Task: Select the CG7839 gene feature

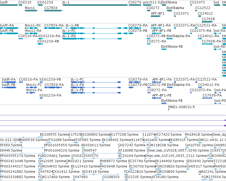Action: click(x=53, y=11)
